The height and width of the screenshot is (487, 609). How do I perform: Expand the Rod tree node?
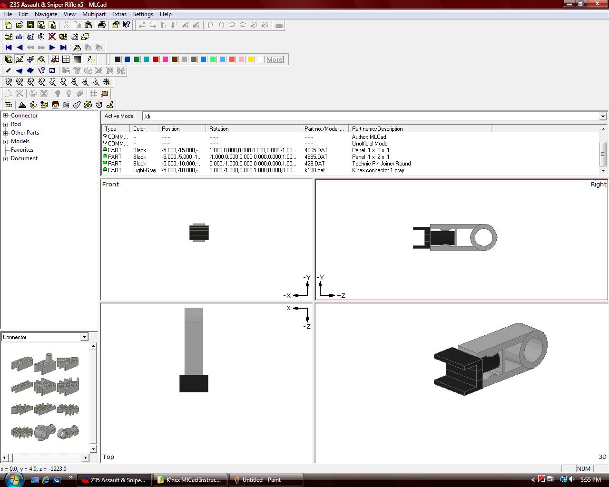(6, 124)
